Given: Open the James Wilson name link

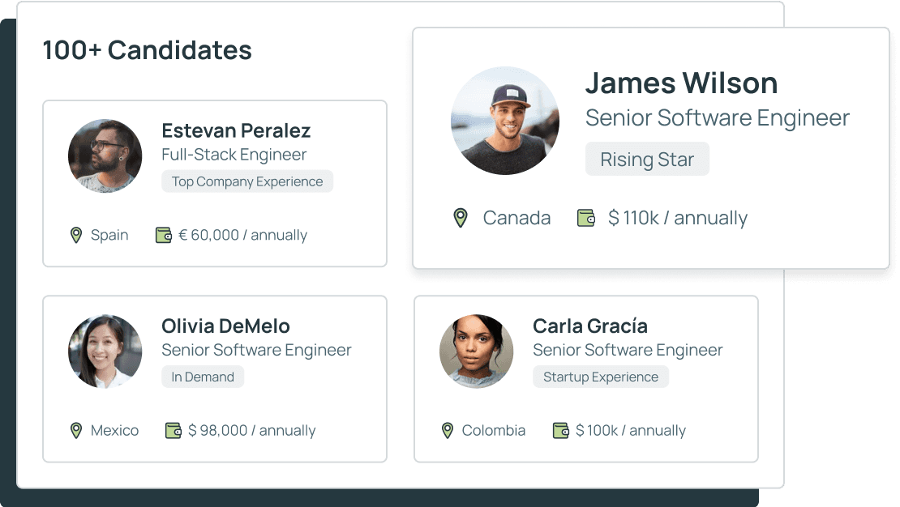Looking at the screenshot, I should click(x=681, y=83).
